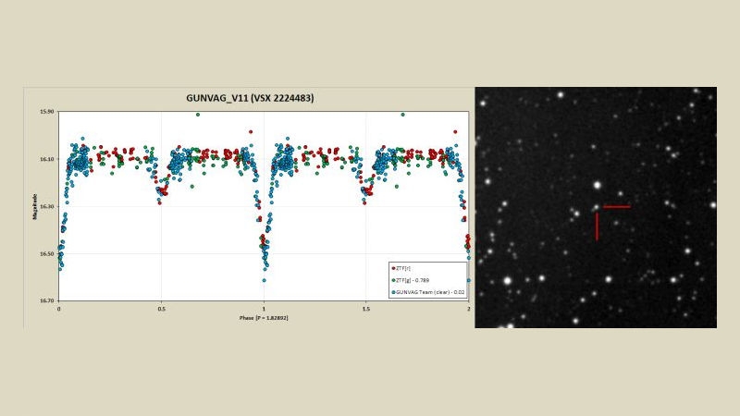This screenshot has height=416, width=740.
Task: Click the ZTF[g] - 0.789 legend entry
Action: (413, 278)
